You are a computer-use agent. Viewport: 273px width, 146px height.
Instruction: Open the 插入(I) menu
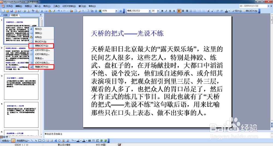pyautogui.click(x=37, y=6)
